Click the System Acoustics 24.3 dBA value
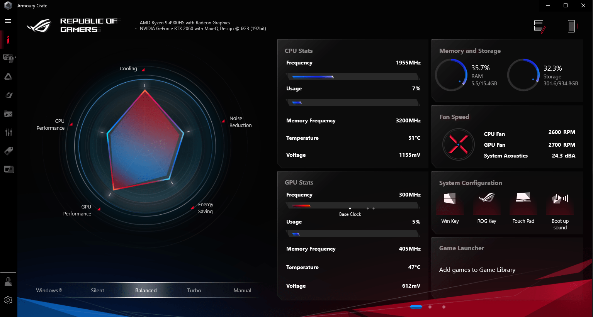This screenshot has height=317, width=593. click(x=564, y=156)
